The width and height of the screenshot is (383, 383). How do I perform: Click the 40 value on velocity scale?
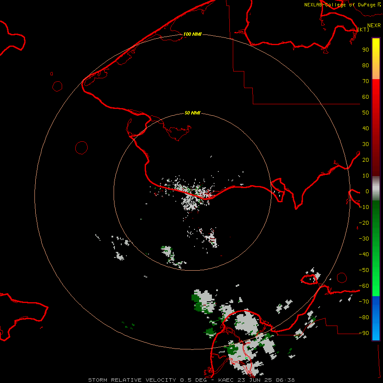coord(366,129)
